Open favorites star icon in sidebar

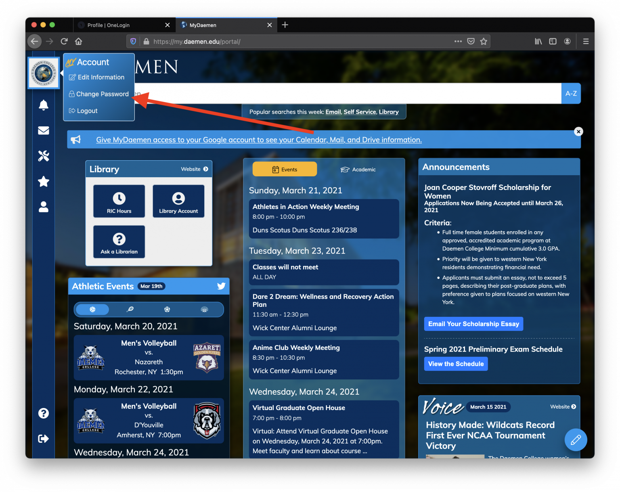pos(44,182)
